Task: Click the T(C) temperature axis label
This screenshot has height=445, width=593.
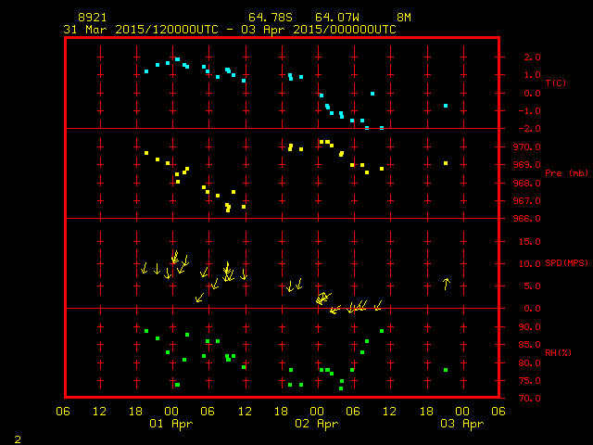Action: pos(555,83)
